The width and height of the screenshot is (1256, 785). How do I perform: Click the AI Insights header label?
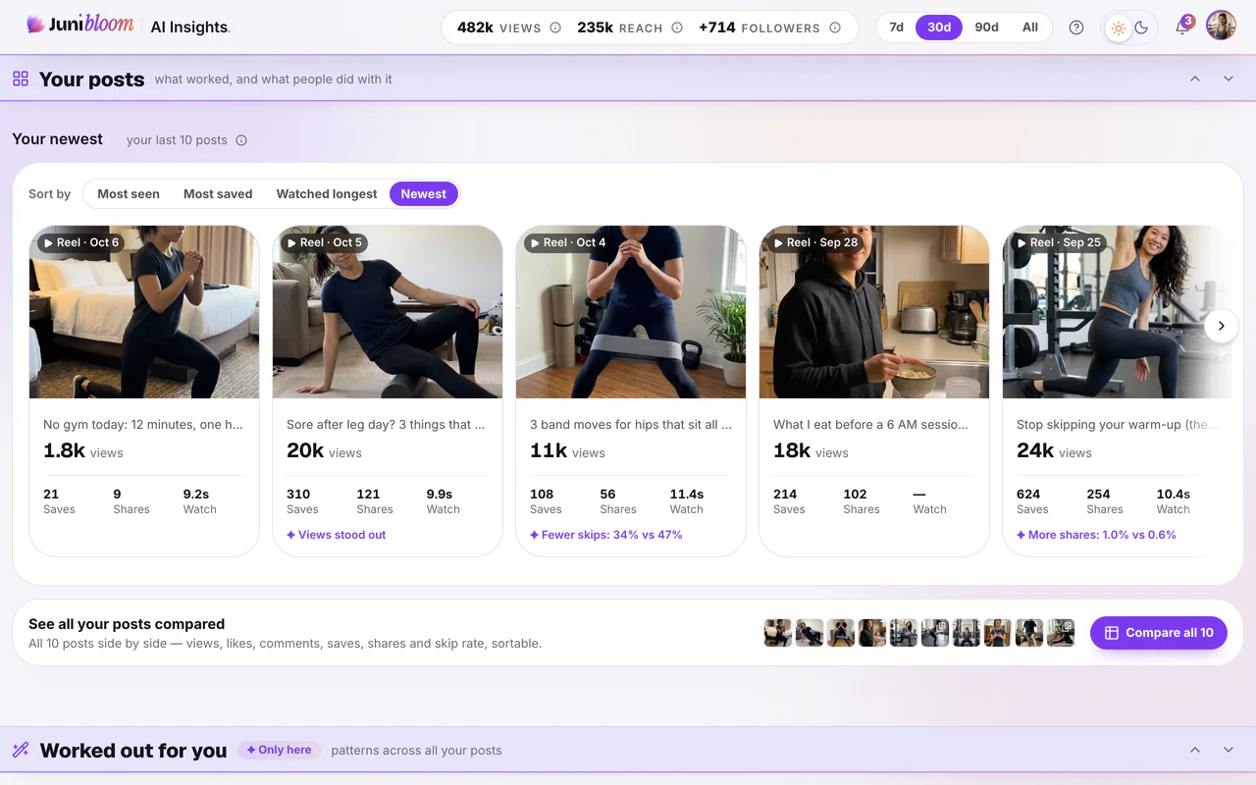tap(190, 27)
